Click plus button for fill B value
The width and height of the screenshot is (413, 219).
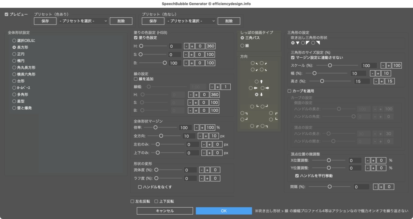tap(192, 63)
